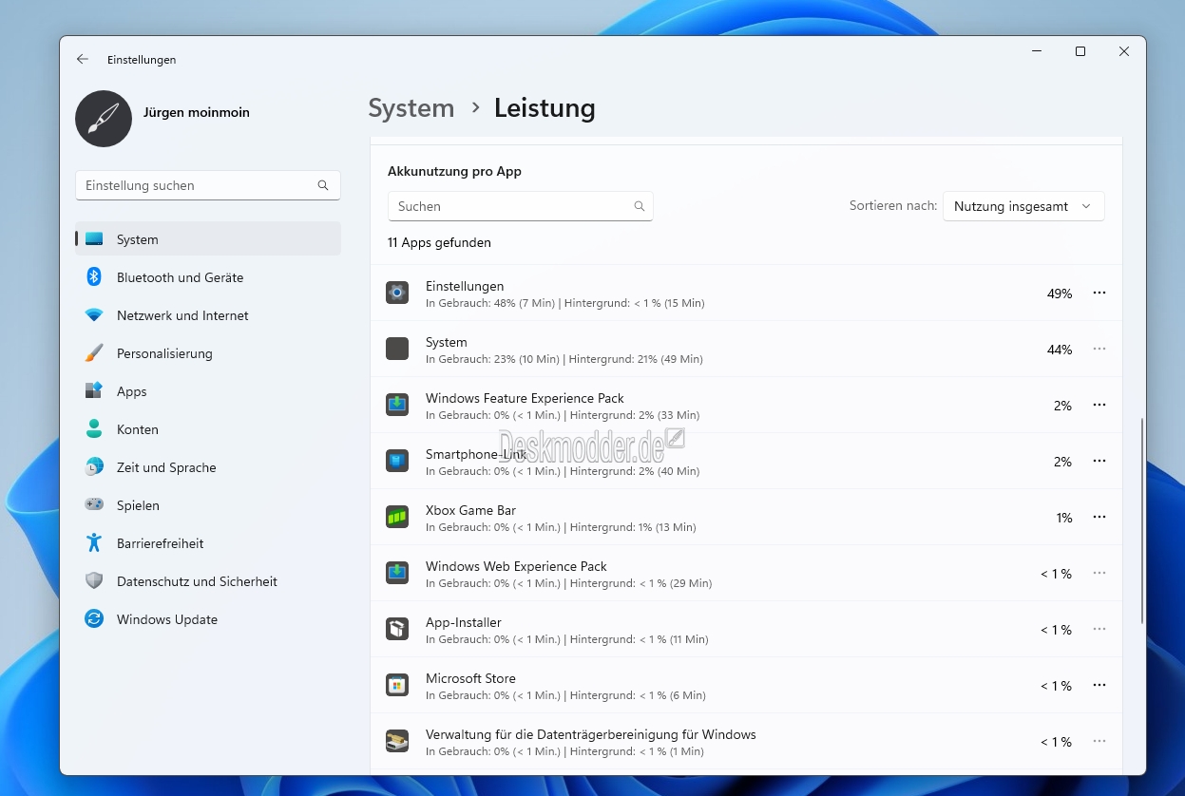This screenshot has width=1185, height=796.
Task: Open more options for App-Installer
Action: tap(1099, 629)
